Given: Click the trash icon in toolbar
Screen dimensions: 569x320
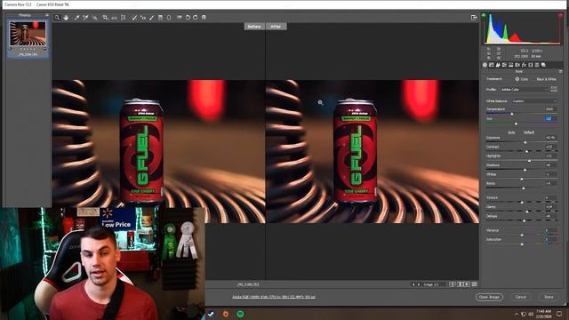Looking at the screenshot, I should click(x=204, y=18).
